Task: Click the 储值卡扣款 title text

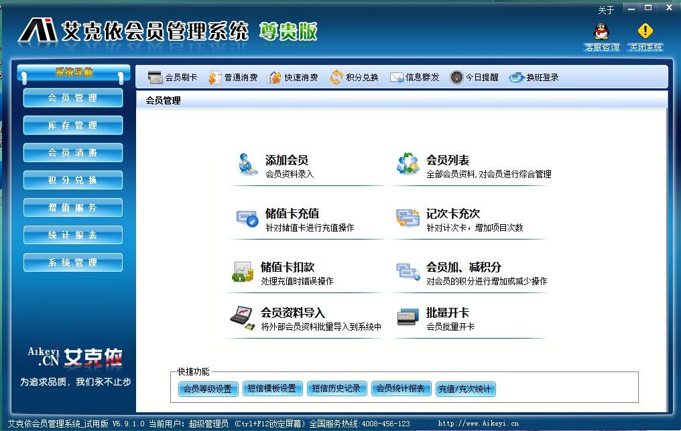Action: [x=288, y=267]
